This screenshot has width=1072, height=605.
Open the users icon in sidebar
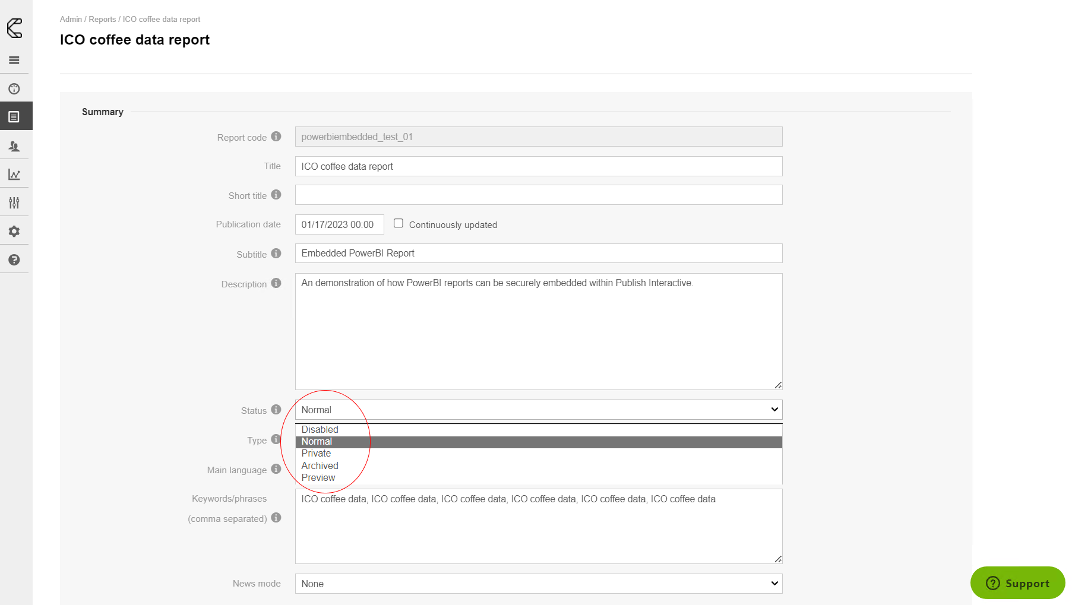[14, 146]
